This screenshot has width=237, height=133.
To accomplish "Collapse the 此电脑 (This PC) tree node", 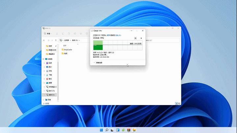I will pyautogui.click(x=43, y=59).
